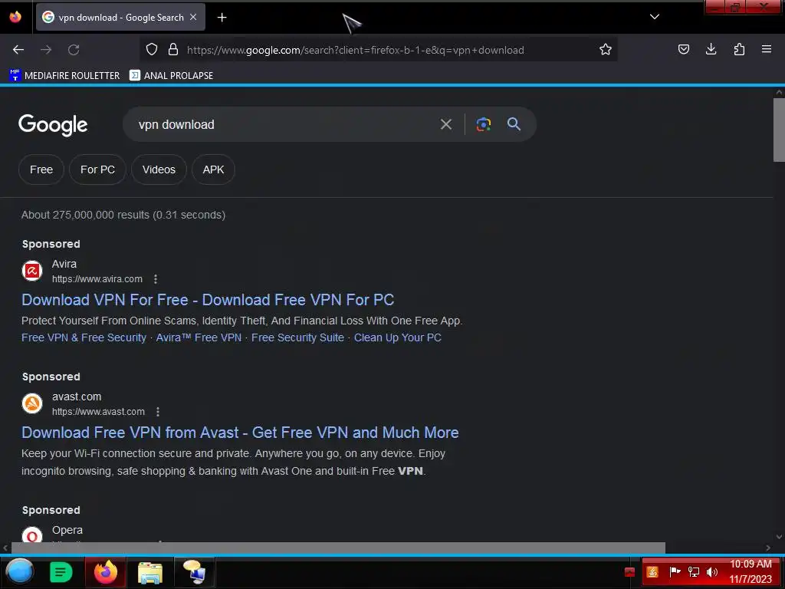Open Clean Up Your PC sitelink
The image size is (785, 589).
(x=398, y=337)
